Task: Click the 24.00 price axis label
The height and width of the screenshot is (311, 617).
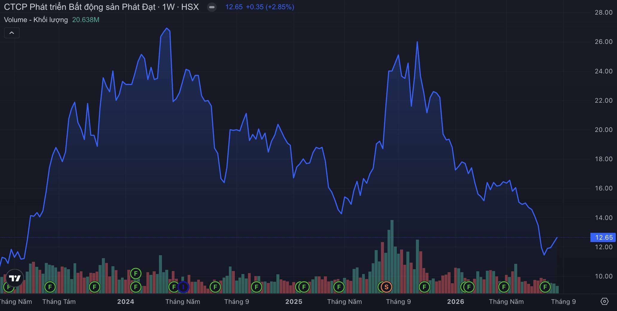Action: (604, 71)
